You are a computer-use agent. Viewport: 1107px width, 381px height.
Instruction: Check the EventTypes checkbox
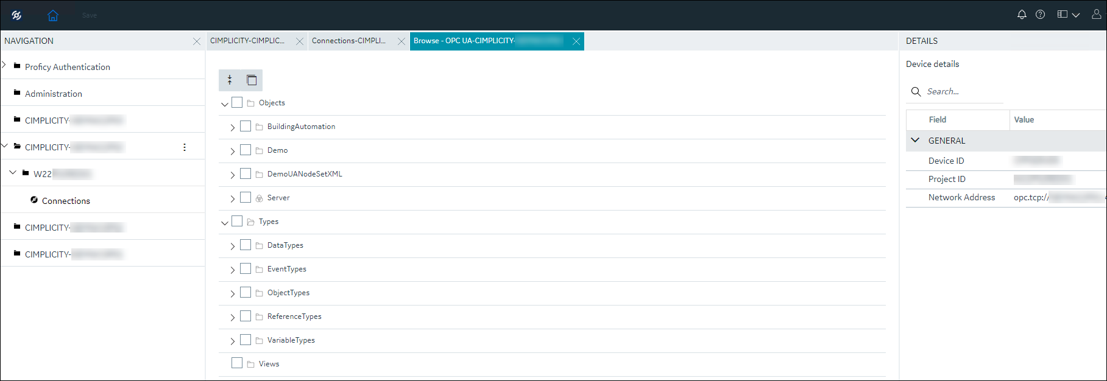(246, 268)
